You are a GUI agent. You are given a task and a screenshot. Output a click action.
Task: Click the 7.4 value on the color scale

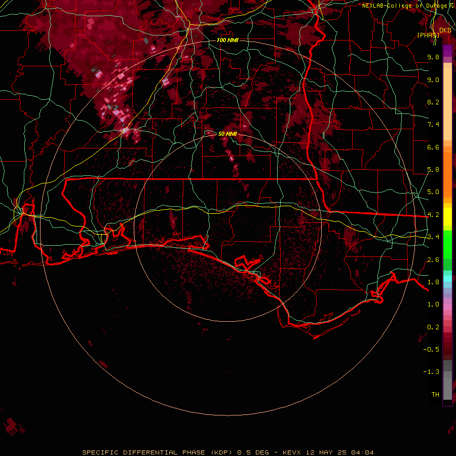coord(433,125)
